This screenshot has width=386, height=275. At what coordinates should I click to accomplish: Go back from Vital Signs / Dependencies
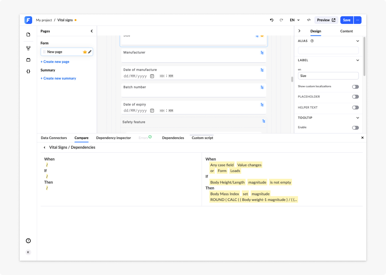[45, 147]
